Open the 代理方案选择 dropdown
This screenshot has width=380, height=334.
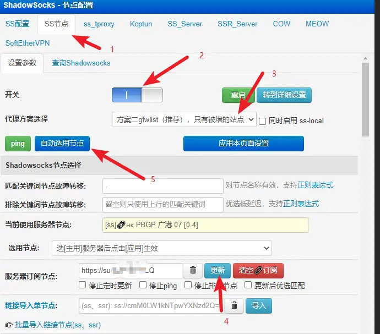[x=183, y=119]
